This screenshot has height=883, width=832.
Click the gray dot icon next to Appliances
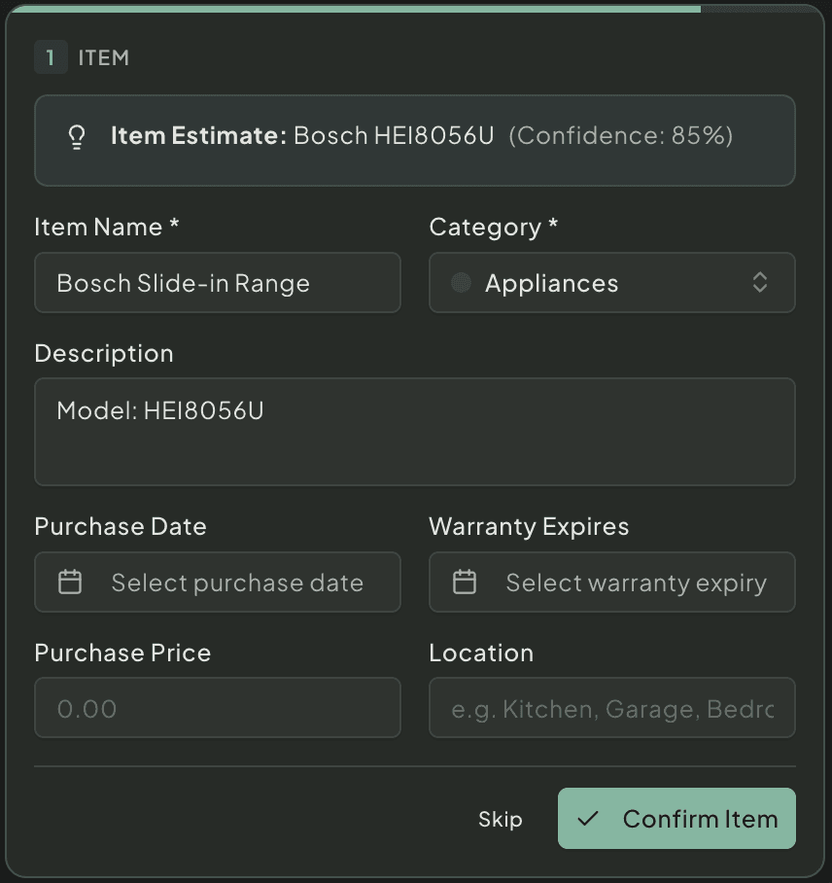[x=461, y=283]
